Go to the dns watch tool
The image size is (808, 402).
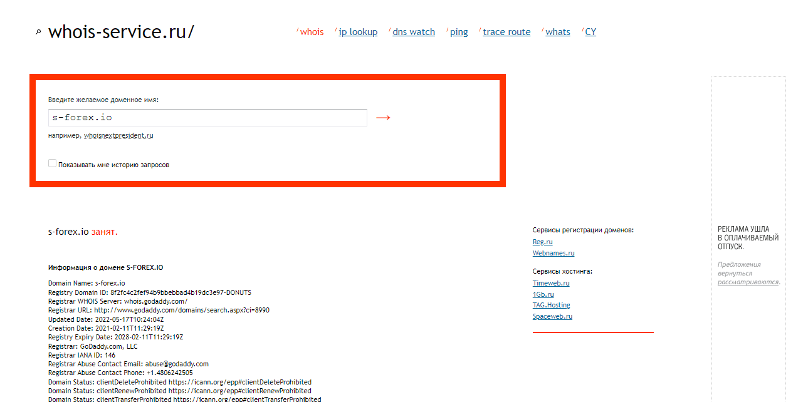click(413, 32)
